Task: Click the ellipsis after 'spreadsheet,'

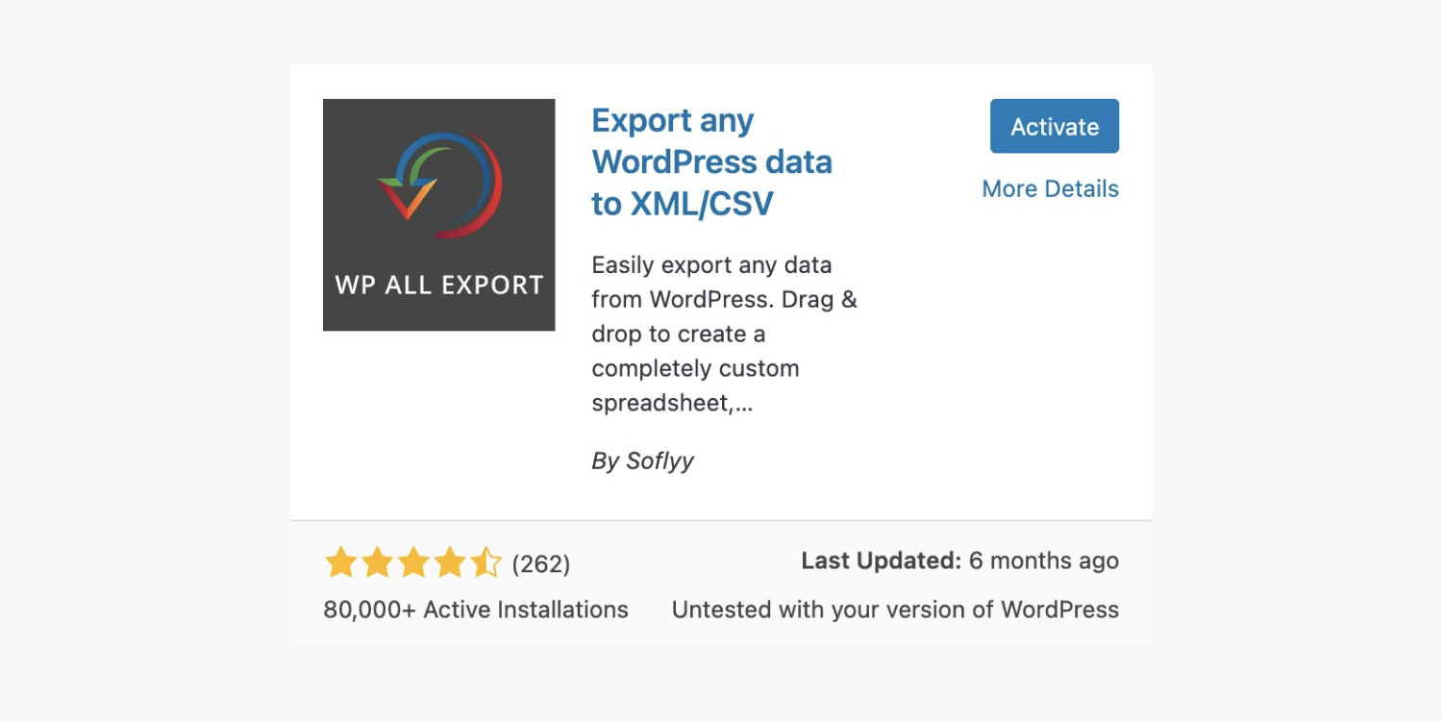Action: tap(743, 404)
